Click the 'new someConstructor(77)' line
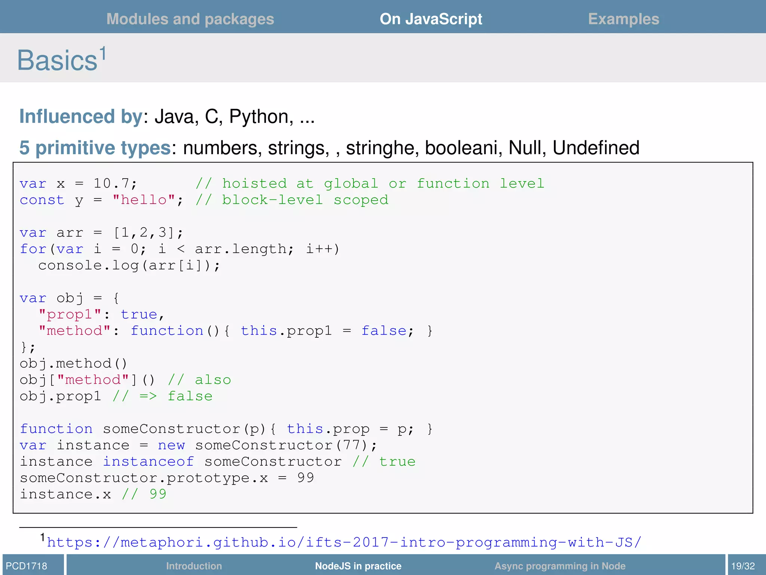 tap(198, 445)
